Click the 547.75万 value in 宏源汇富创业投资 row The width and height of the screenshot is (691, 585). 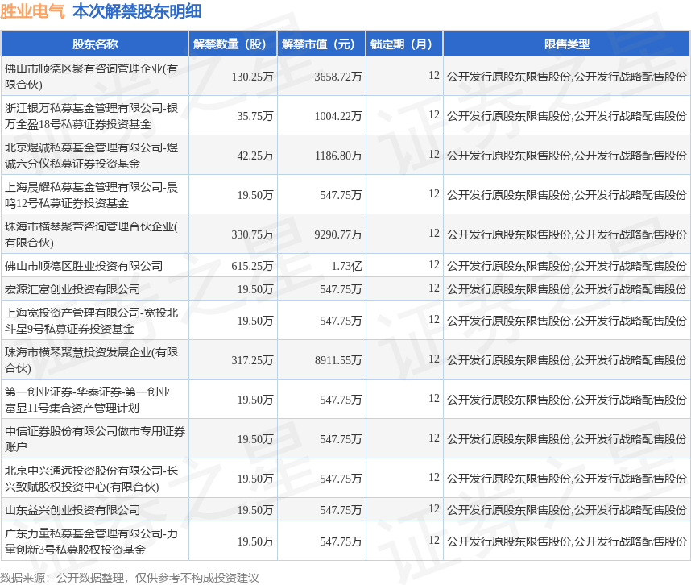pyautogui.click(x=341, y=289)
